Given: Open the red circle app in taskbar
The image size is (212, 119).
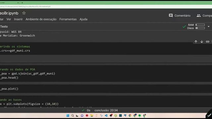Looking at the screenshot, I should (x=87, y=115).
